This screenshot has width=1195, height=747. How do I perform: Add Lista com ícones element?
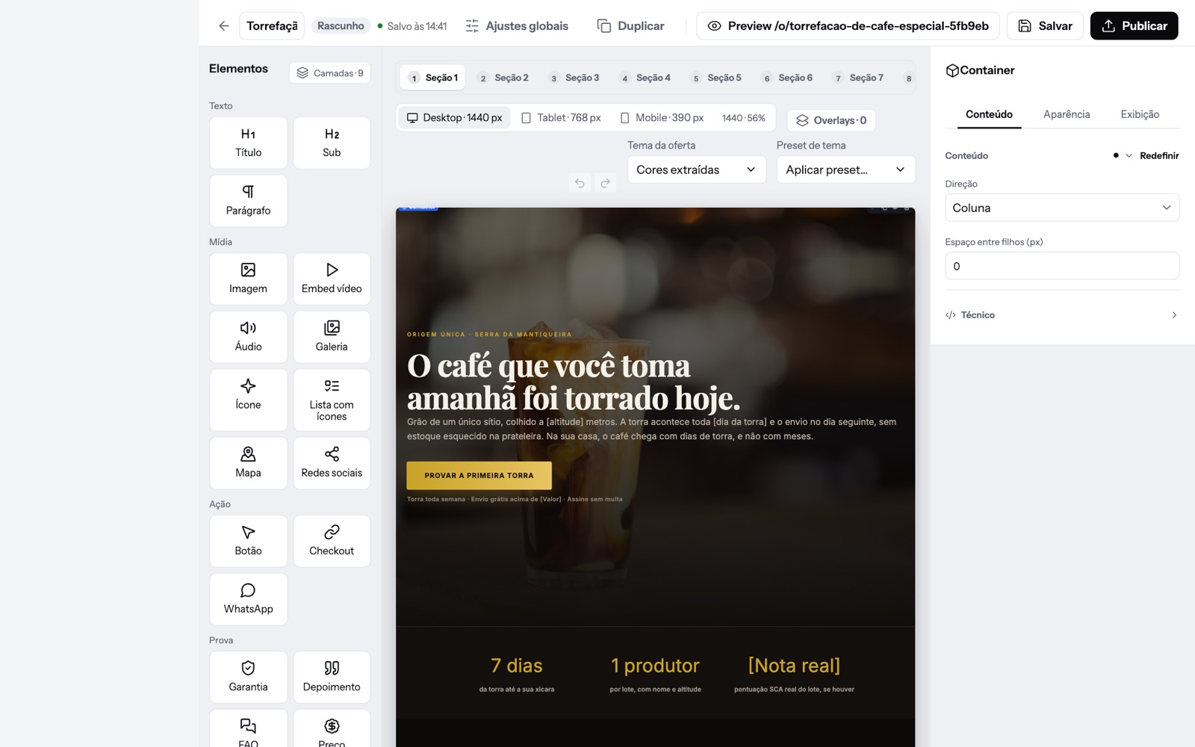point(332,400)
